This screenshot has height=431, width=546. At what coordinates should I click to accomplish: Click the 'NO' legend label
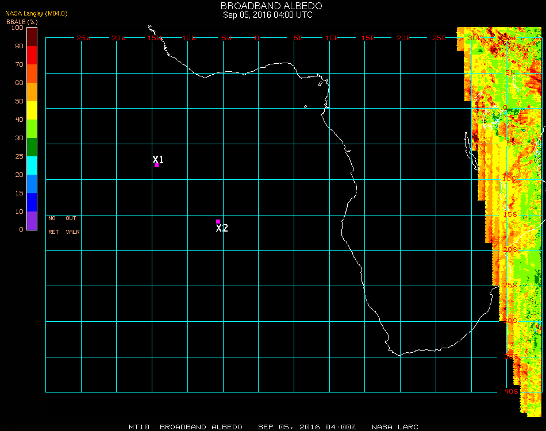(52, 218)
